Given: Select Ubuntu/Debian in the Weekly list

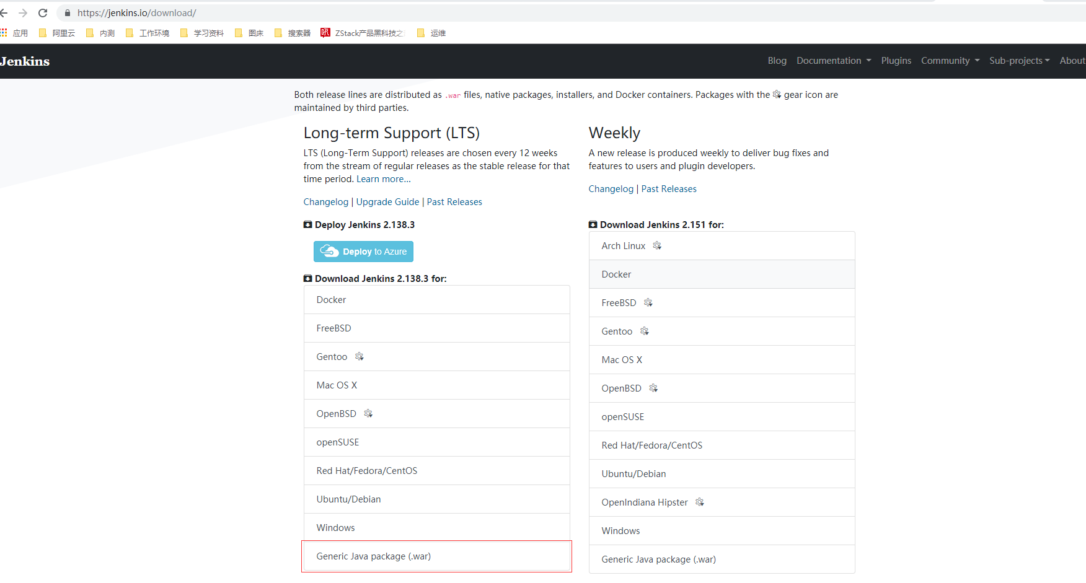Looking at the screenshot, I should tap(722, 474).
